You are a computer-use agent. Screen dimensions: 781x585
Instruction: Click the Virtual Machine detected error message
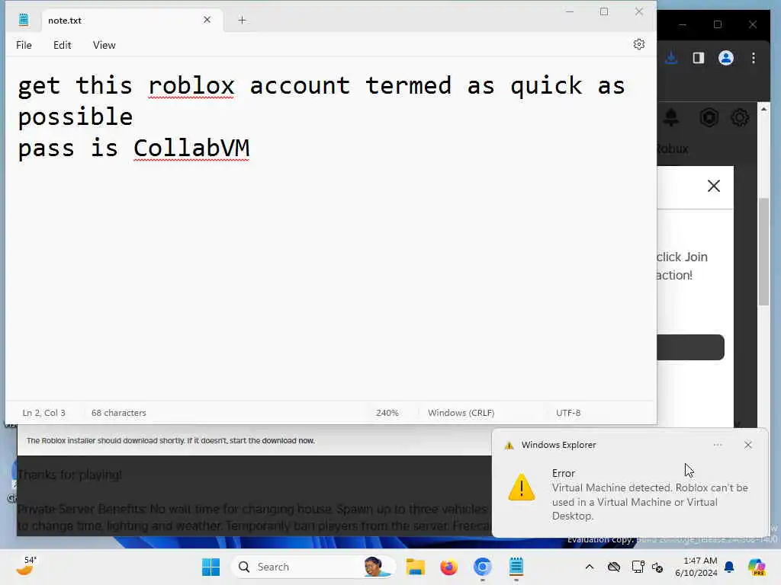pyautogui.click(x=650, y=501)
